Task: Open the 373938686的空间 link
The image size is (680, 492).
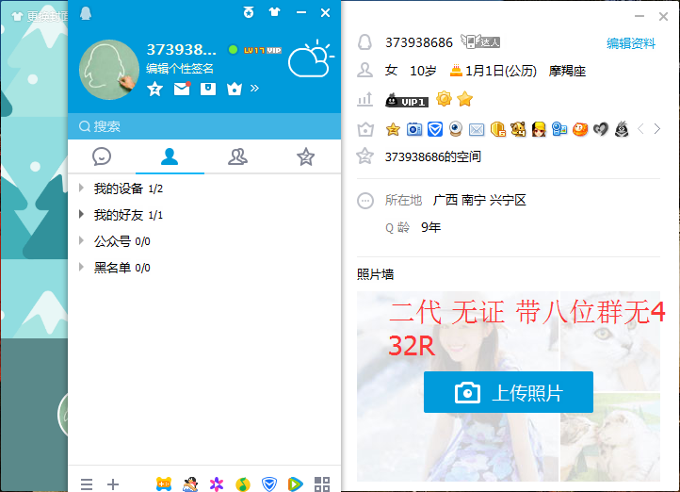Action: (433, 156)
